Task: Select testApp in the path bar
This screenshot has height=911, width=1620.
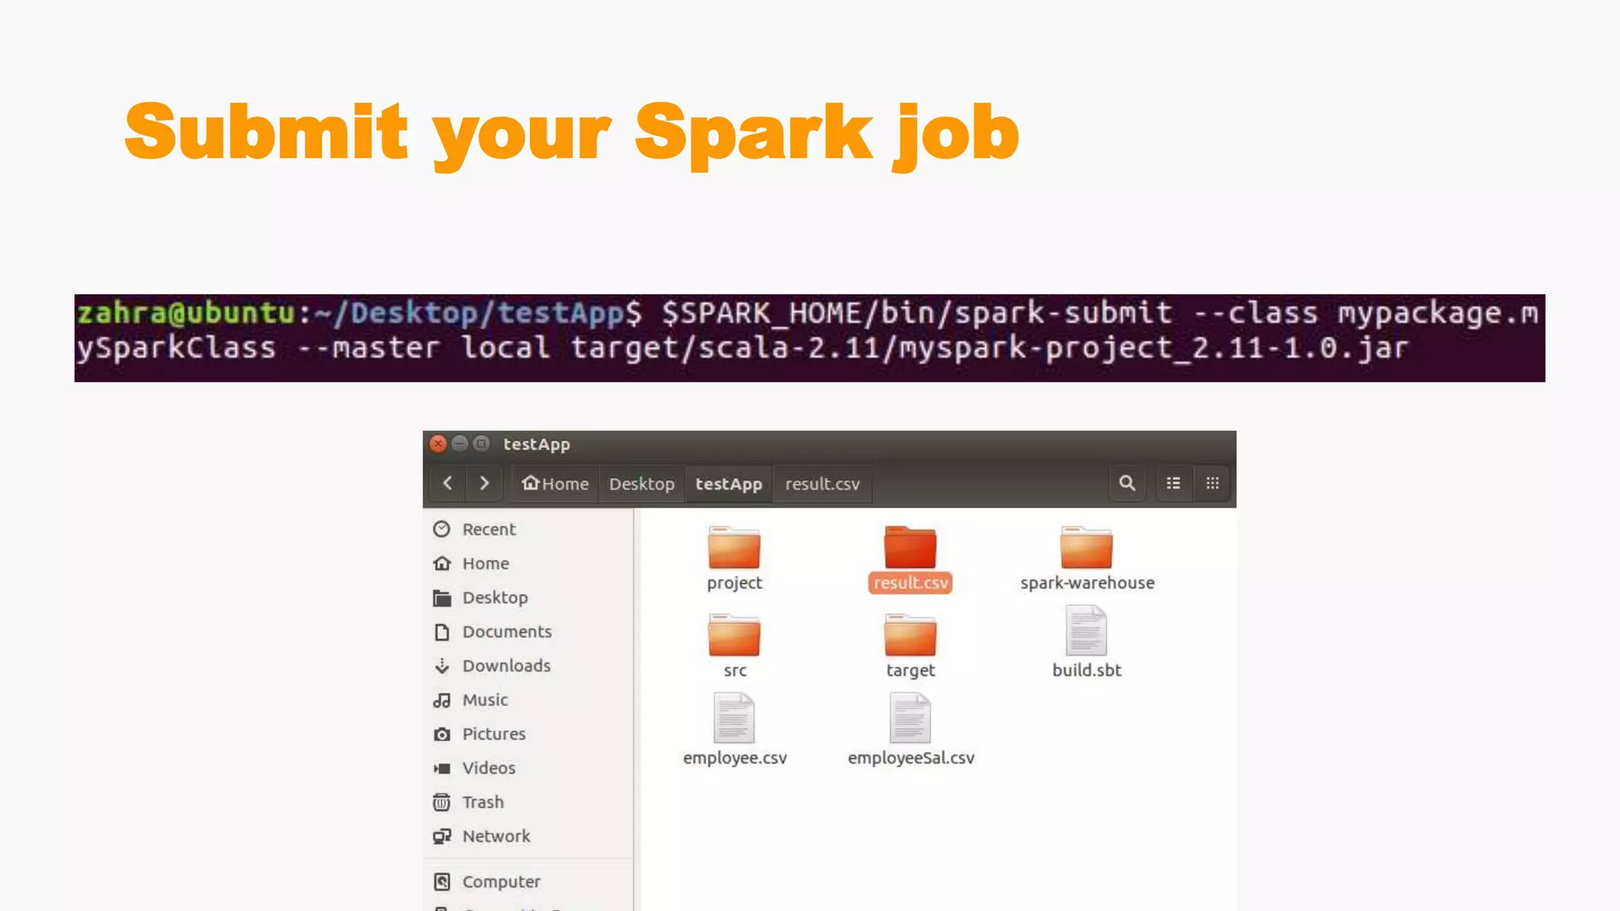Action: tap(729, 483)
